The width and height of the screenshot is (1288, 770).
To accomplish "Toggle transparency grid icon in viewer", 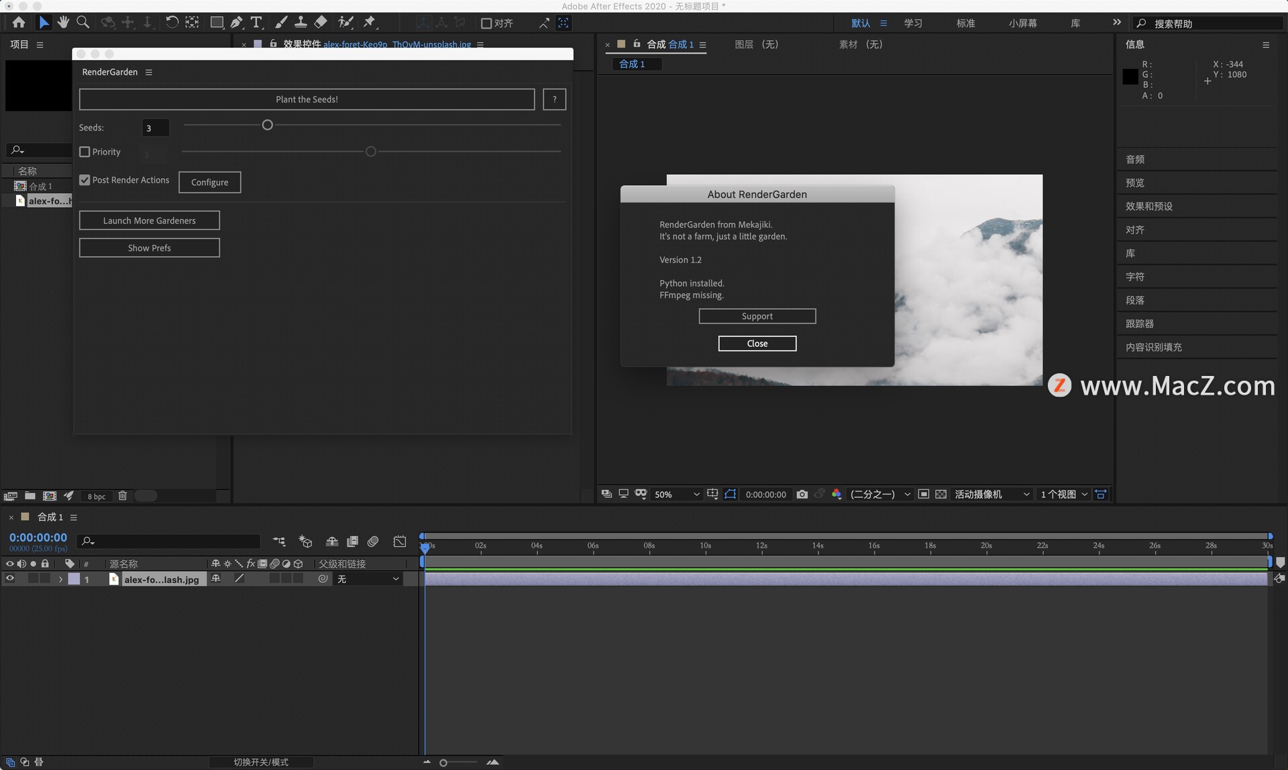I will (941, 495).
